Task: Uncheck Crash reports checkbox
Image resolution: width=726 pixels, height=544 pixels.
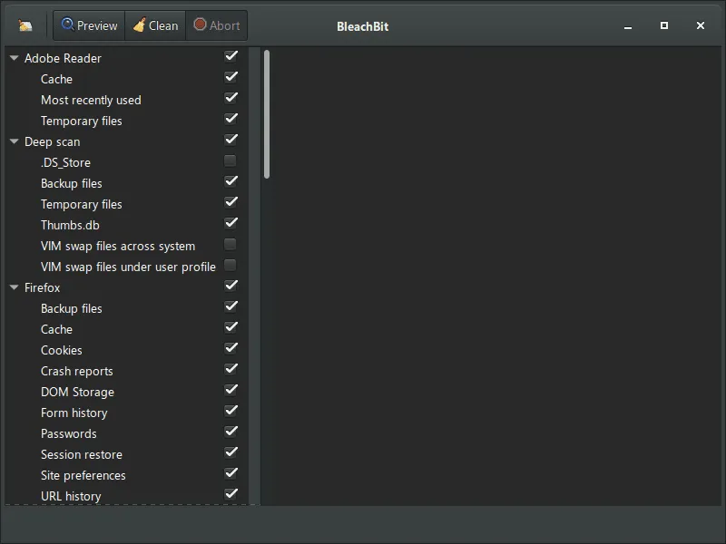Action: (231, 369)
